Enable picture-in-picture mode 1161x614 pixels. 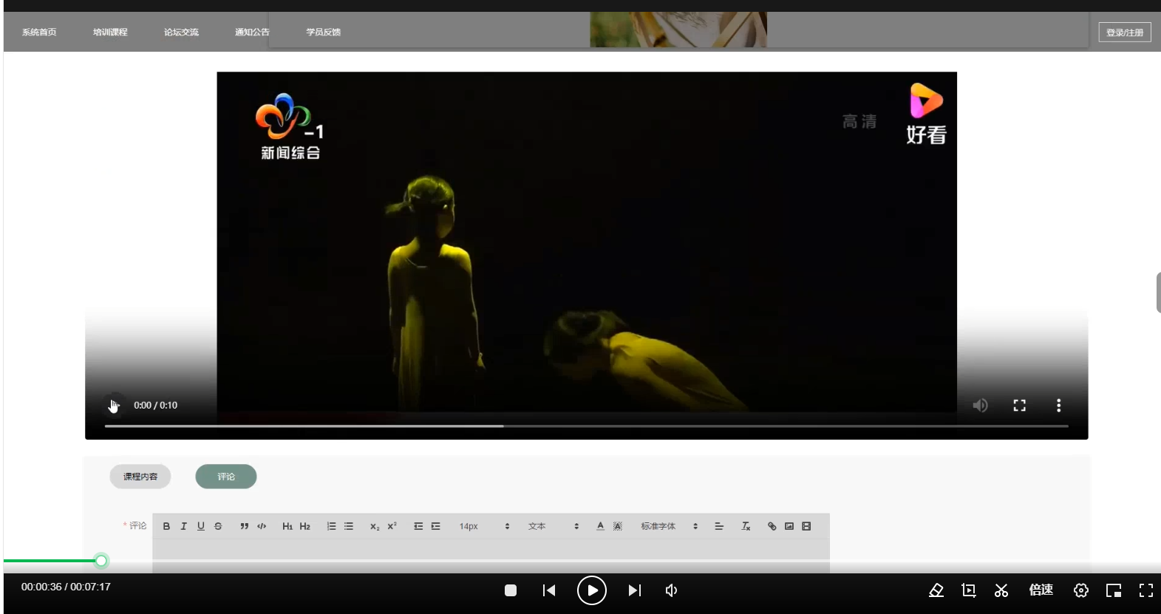click(1114, 590)
